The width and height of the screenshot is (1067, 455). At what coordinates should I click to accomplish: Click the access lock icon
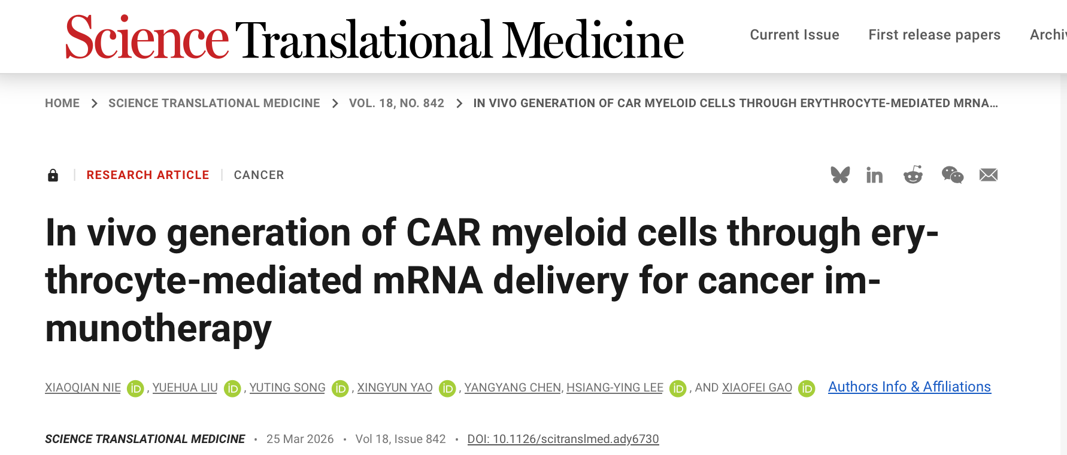pyautogui.click(x=53, y=175)
